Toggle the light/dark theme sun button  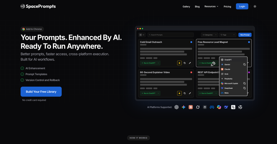(255, 6)
